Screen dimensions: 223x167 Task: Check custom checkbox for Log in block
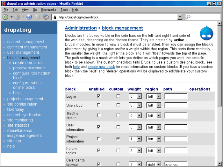tap(118, 96)
